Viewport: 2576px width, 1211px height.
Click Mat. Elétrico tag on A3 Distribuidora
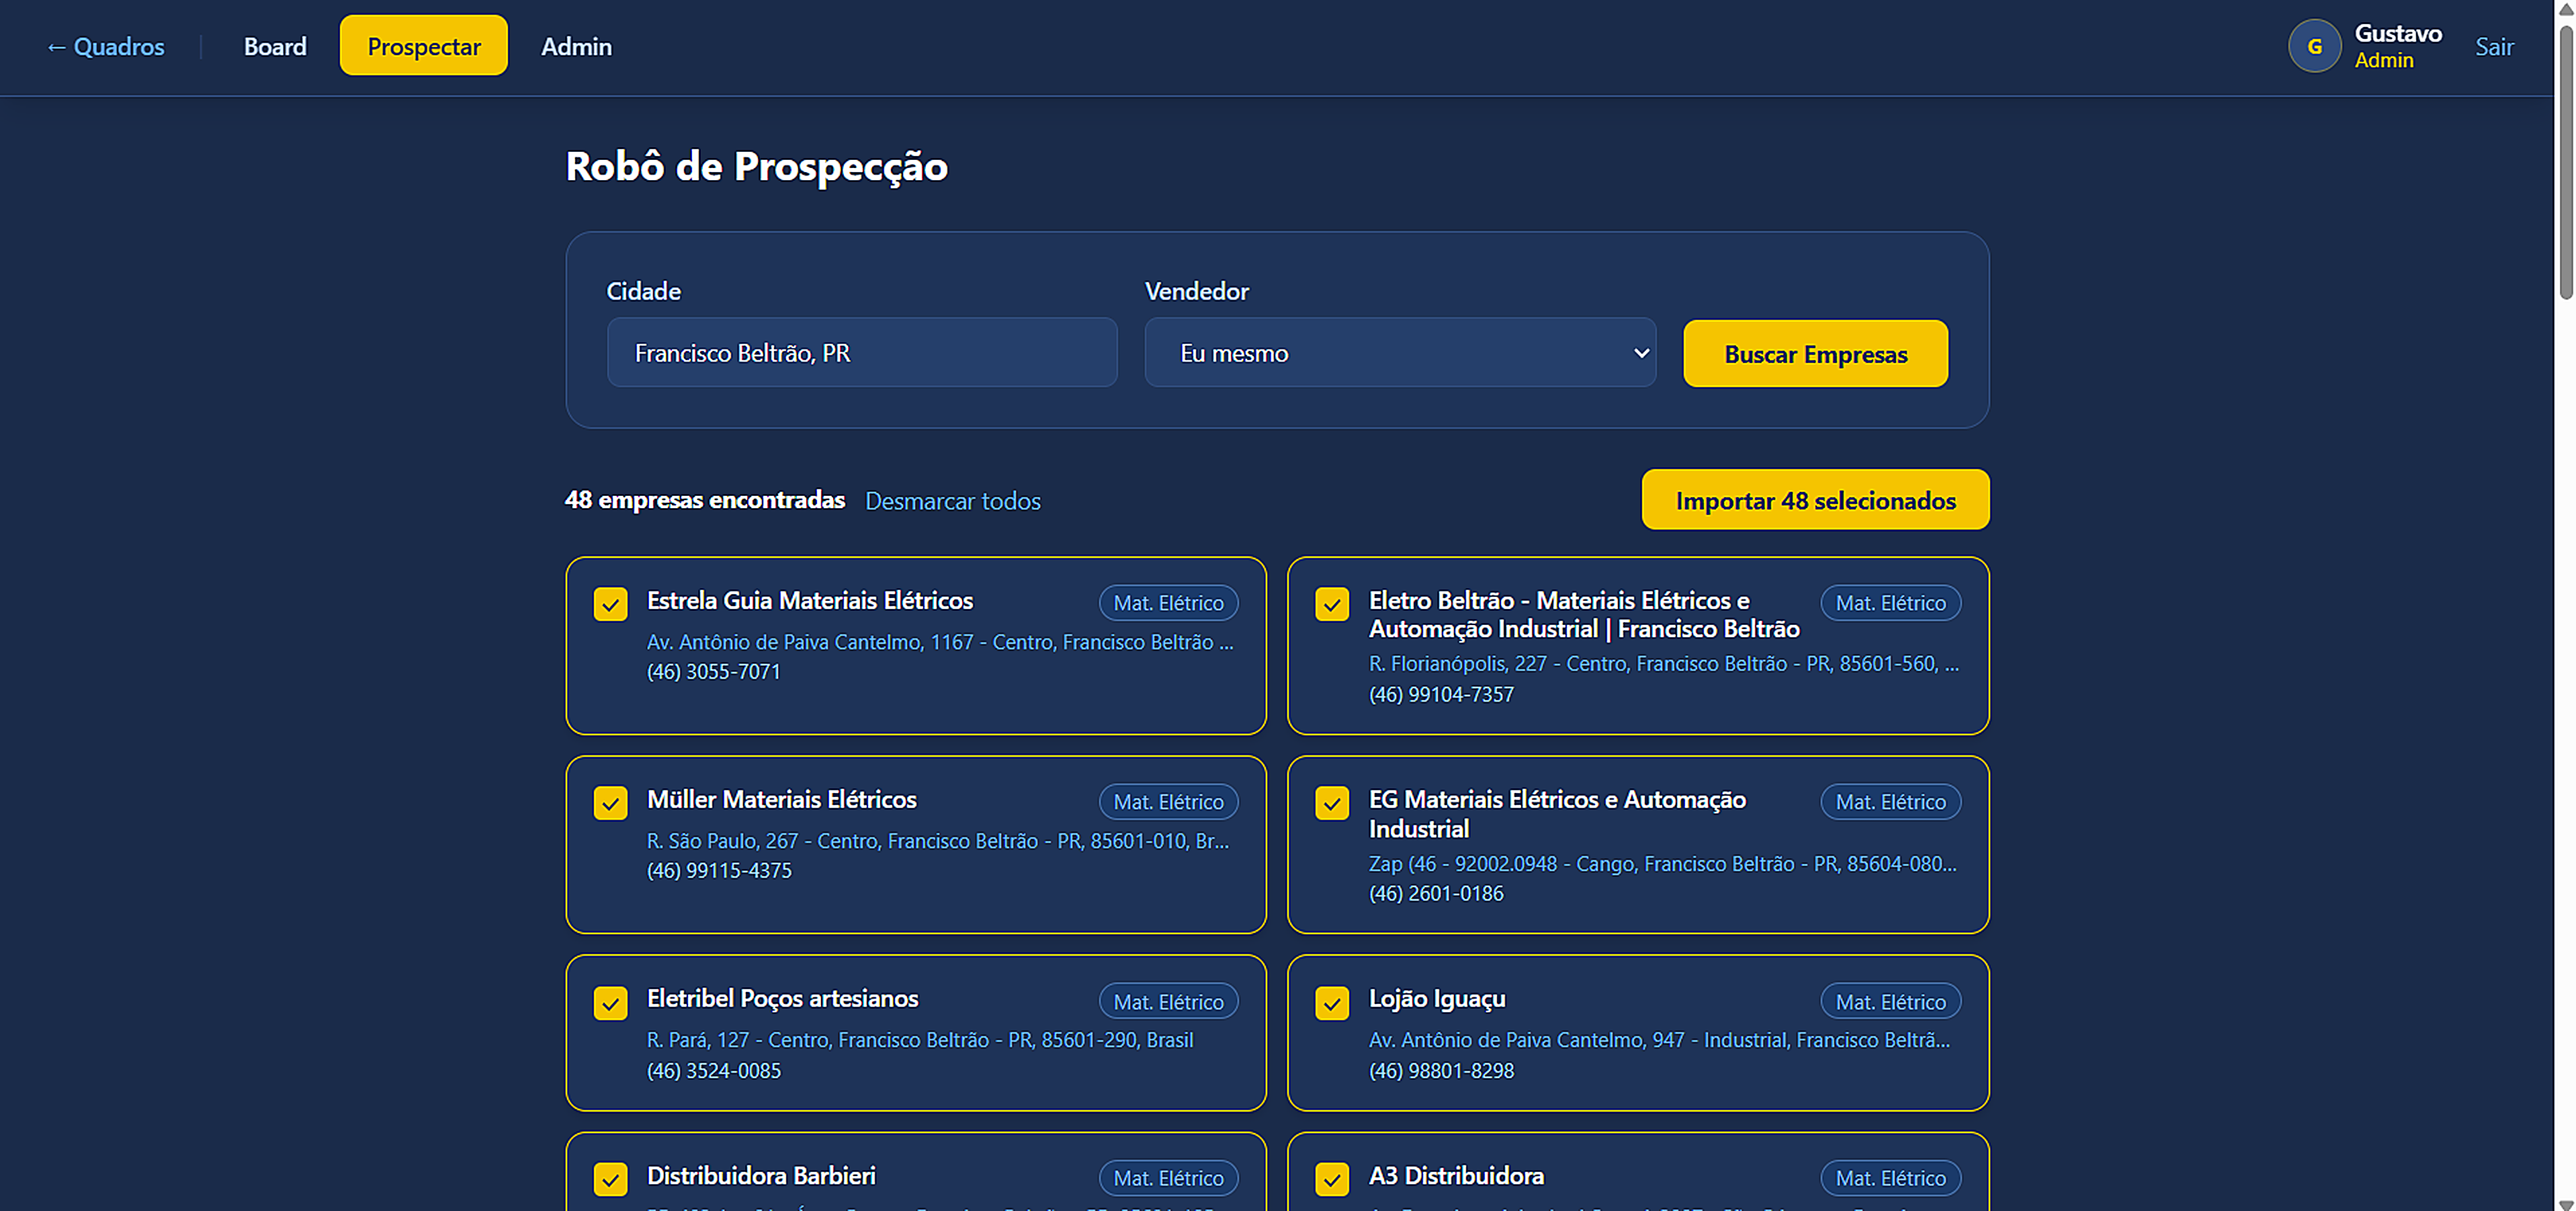1890,1178
